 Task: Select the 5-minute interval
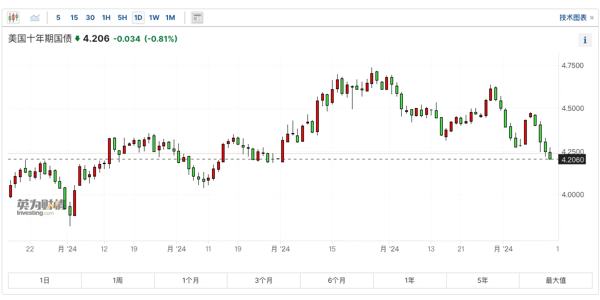pyautogui.click(x=58, y=18)
